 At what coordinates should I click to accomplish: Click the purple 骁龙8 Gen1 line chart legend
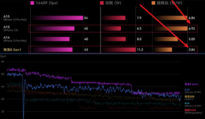tap(192, 84)
